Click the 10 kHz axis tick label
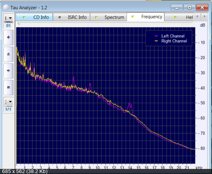 pyautogui.click(x=98, y=168)
